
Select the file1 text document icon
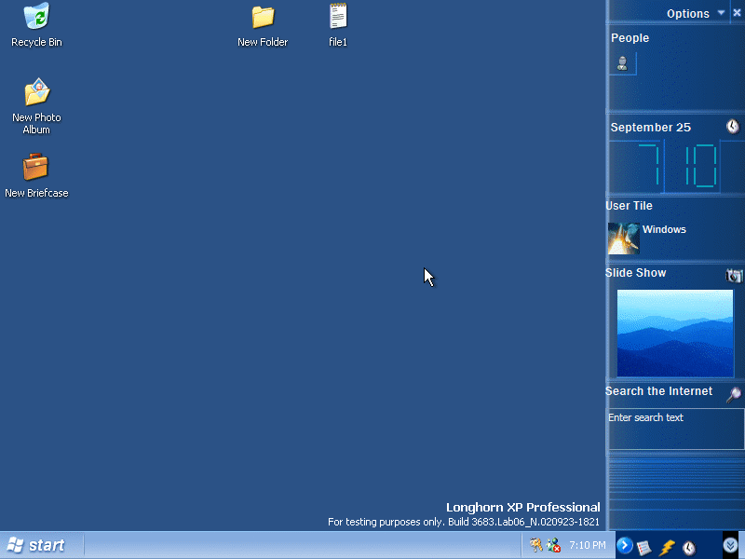coord(338,25)
